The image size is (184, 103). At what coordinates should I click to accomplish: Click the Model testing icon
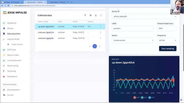(4, 66)
